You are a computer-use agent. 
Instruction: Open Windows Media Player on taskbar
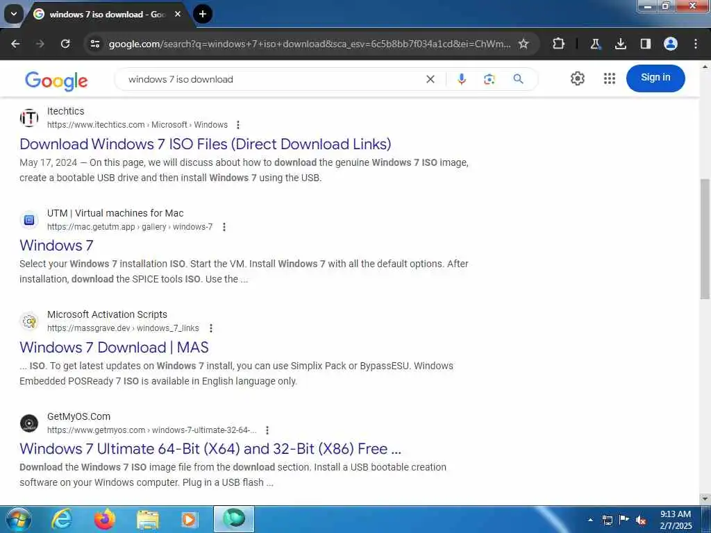(x=190, y=519)
